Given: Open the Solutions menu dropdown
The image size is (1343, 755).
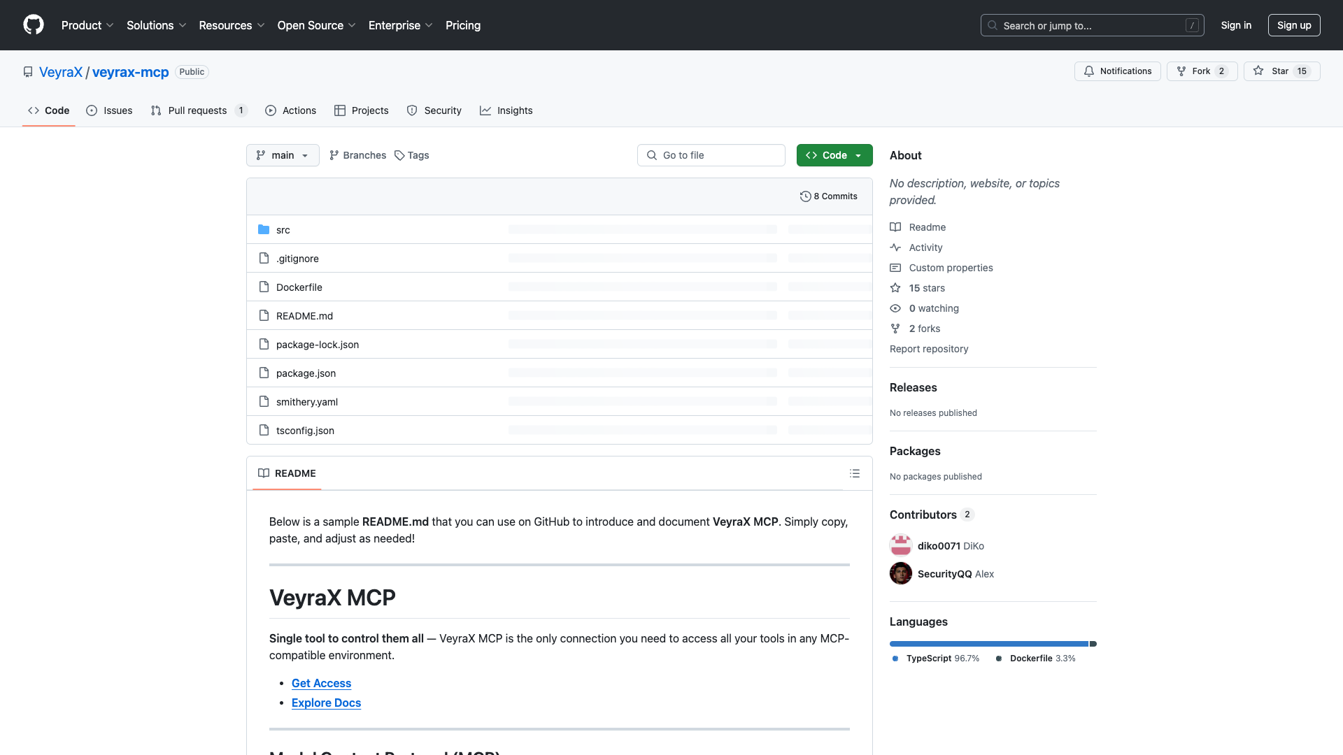Looking at the screenshot, I should click(155, 25).
